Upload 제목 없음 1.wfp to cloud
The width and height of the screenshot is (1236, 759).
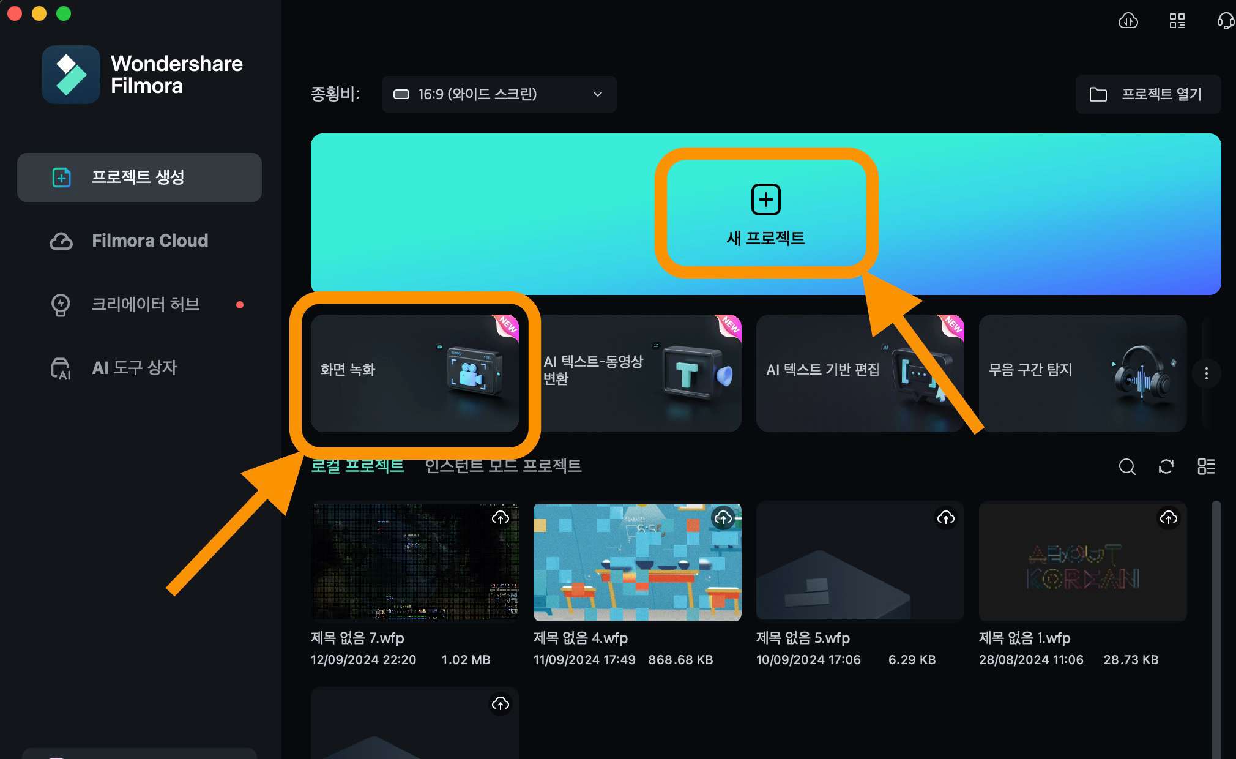coord(1169,518)
